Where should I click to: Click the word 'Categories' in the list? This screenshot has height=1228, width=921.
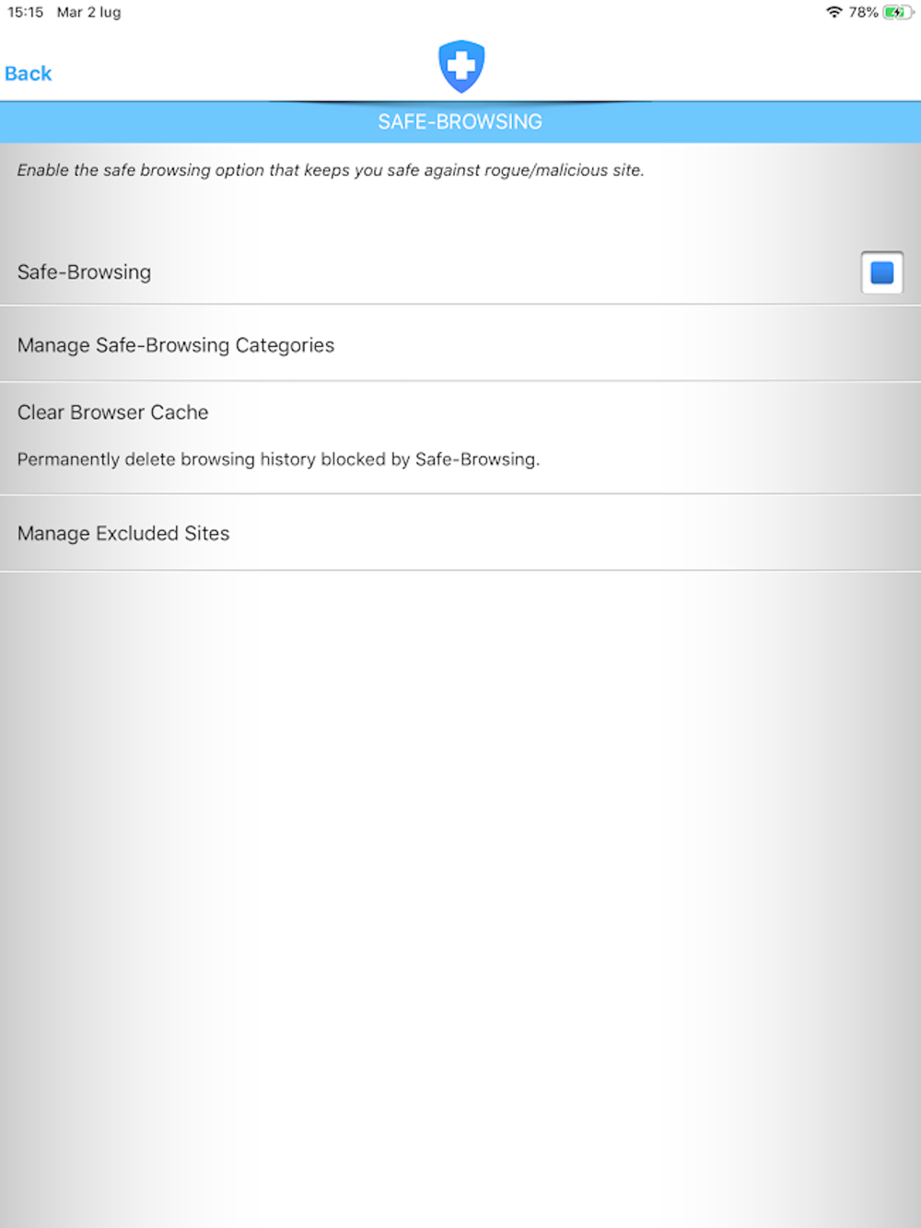coord(285,345)
